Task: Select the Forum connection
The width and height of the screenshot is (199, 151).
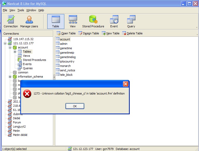Action: [17, 122]
